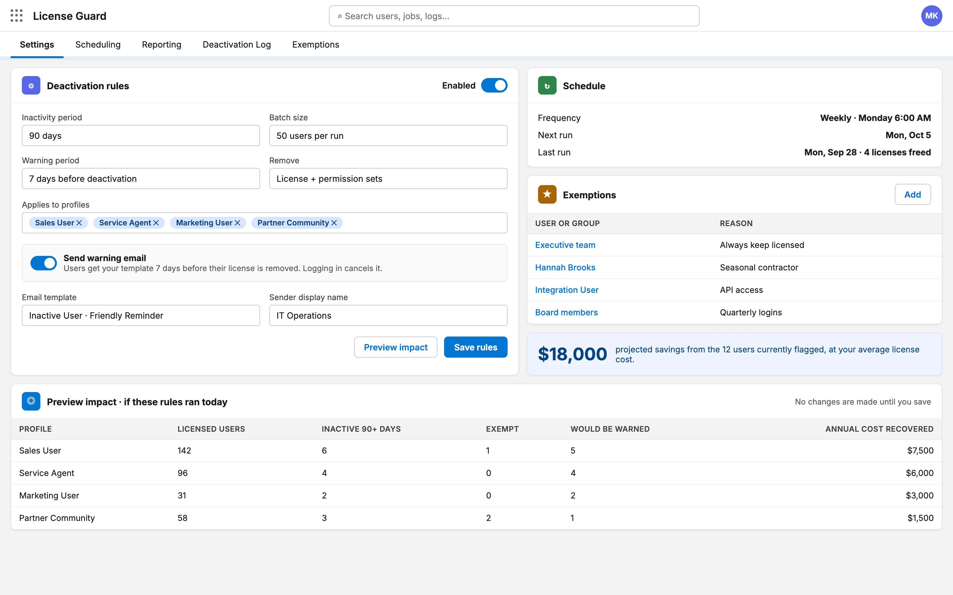Remove the Sales User profile chip
Image resolution: width=953 pixels, height=595 pixels.
coord(79,223)
